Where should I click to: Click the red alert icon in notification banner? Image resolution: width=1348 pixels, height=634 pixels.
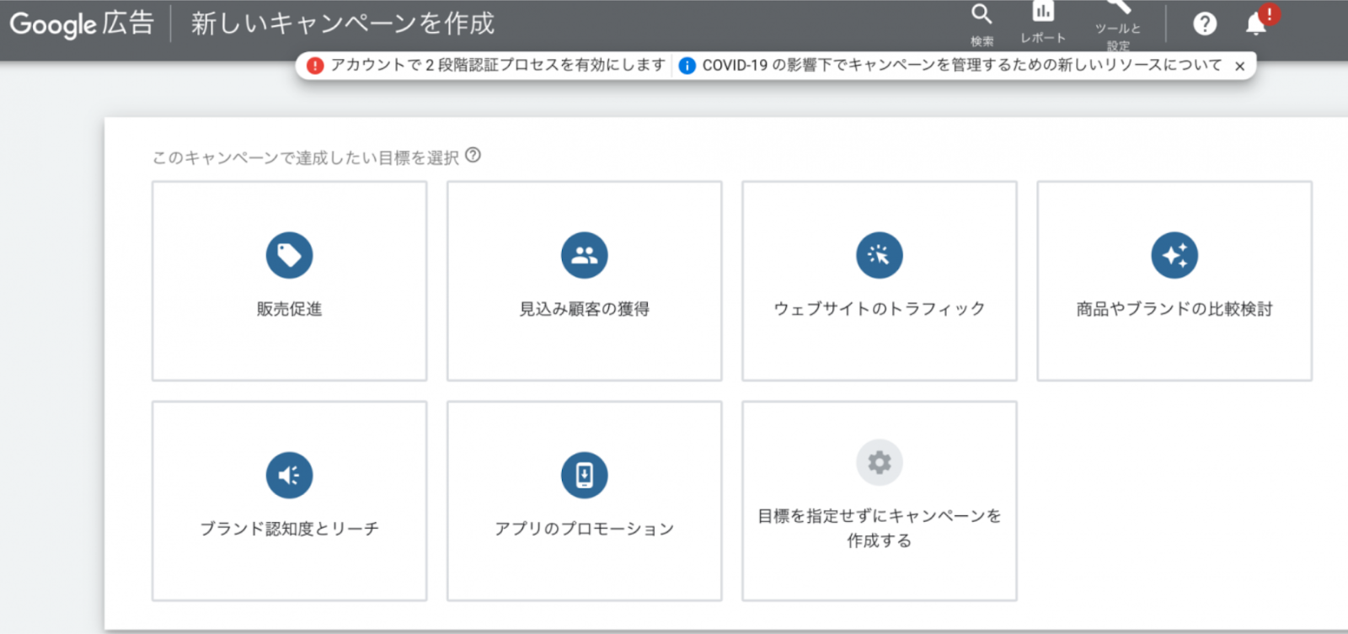click(x=315, y=66)
